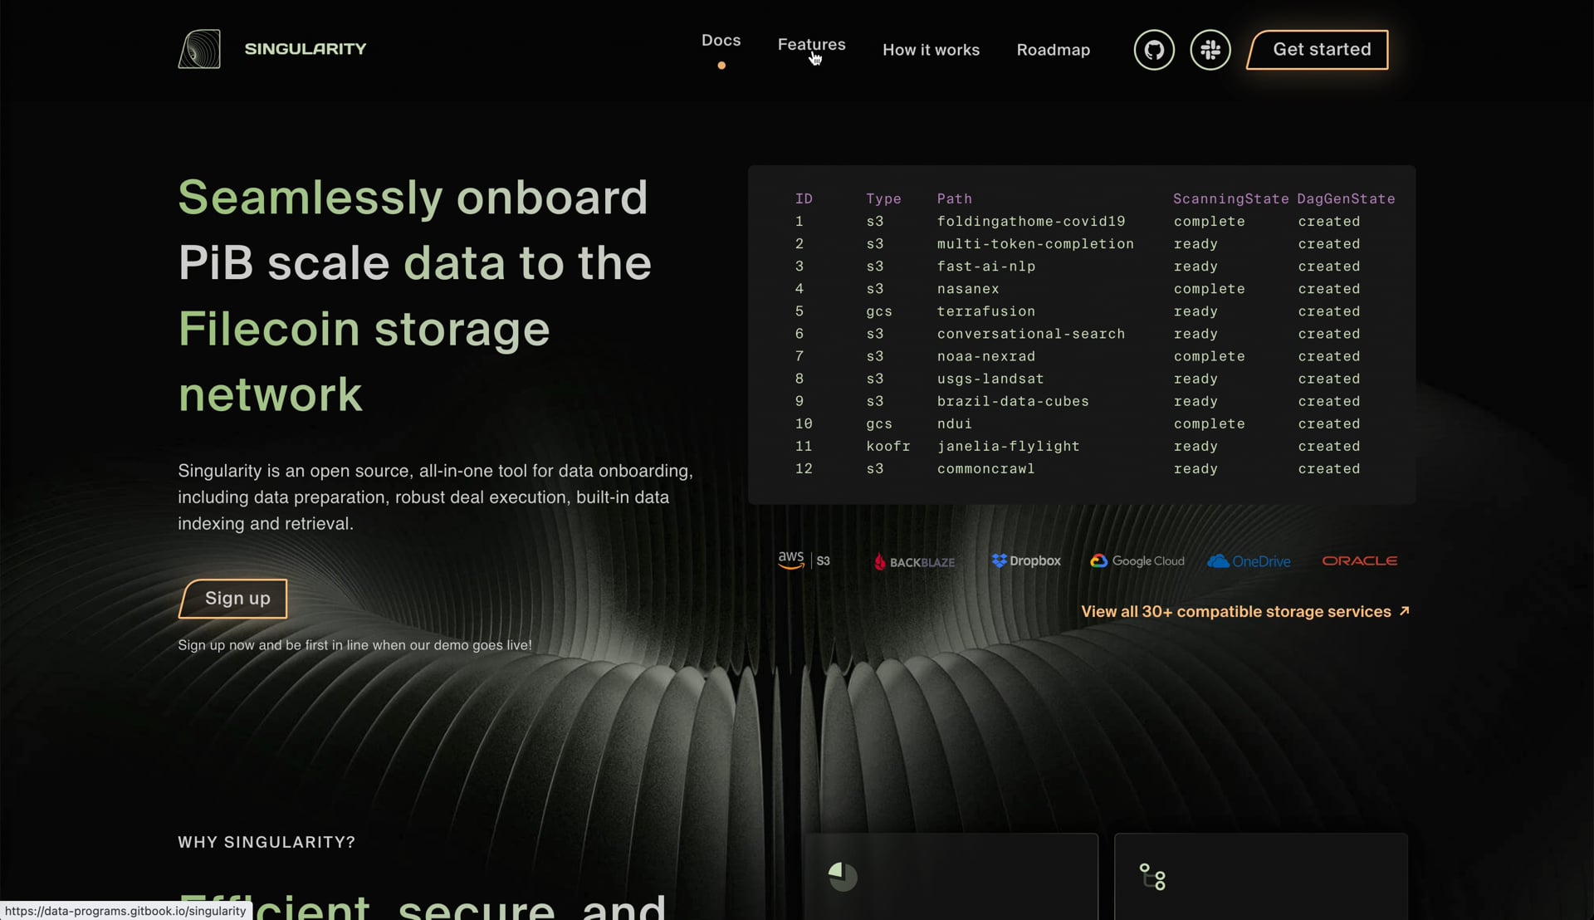Image resolution: width=1594 pixels, height=920 pixels.
Task: Open How it works in navigation
Action: point(931,50)
